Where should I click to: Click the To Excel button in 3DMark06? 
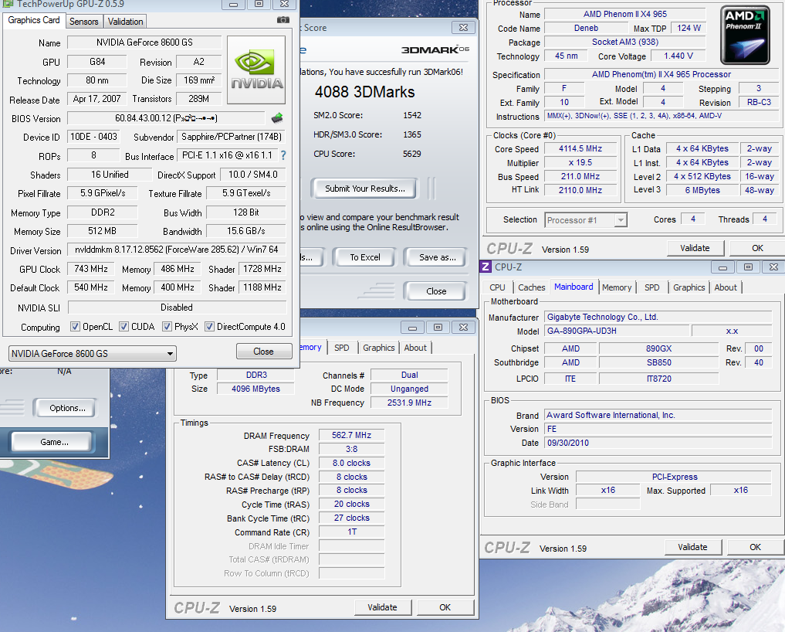point(364,257)
